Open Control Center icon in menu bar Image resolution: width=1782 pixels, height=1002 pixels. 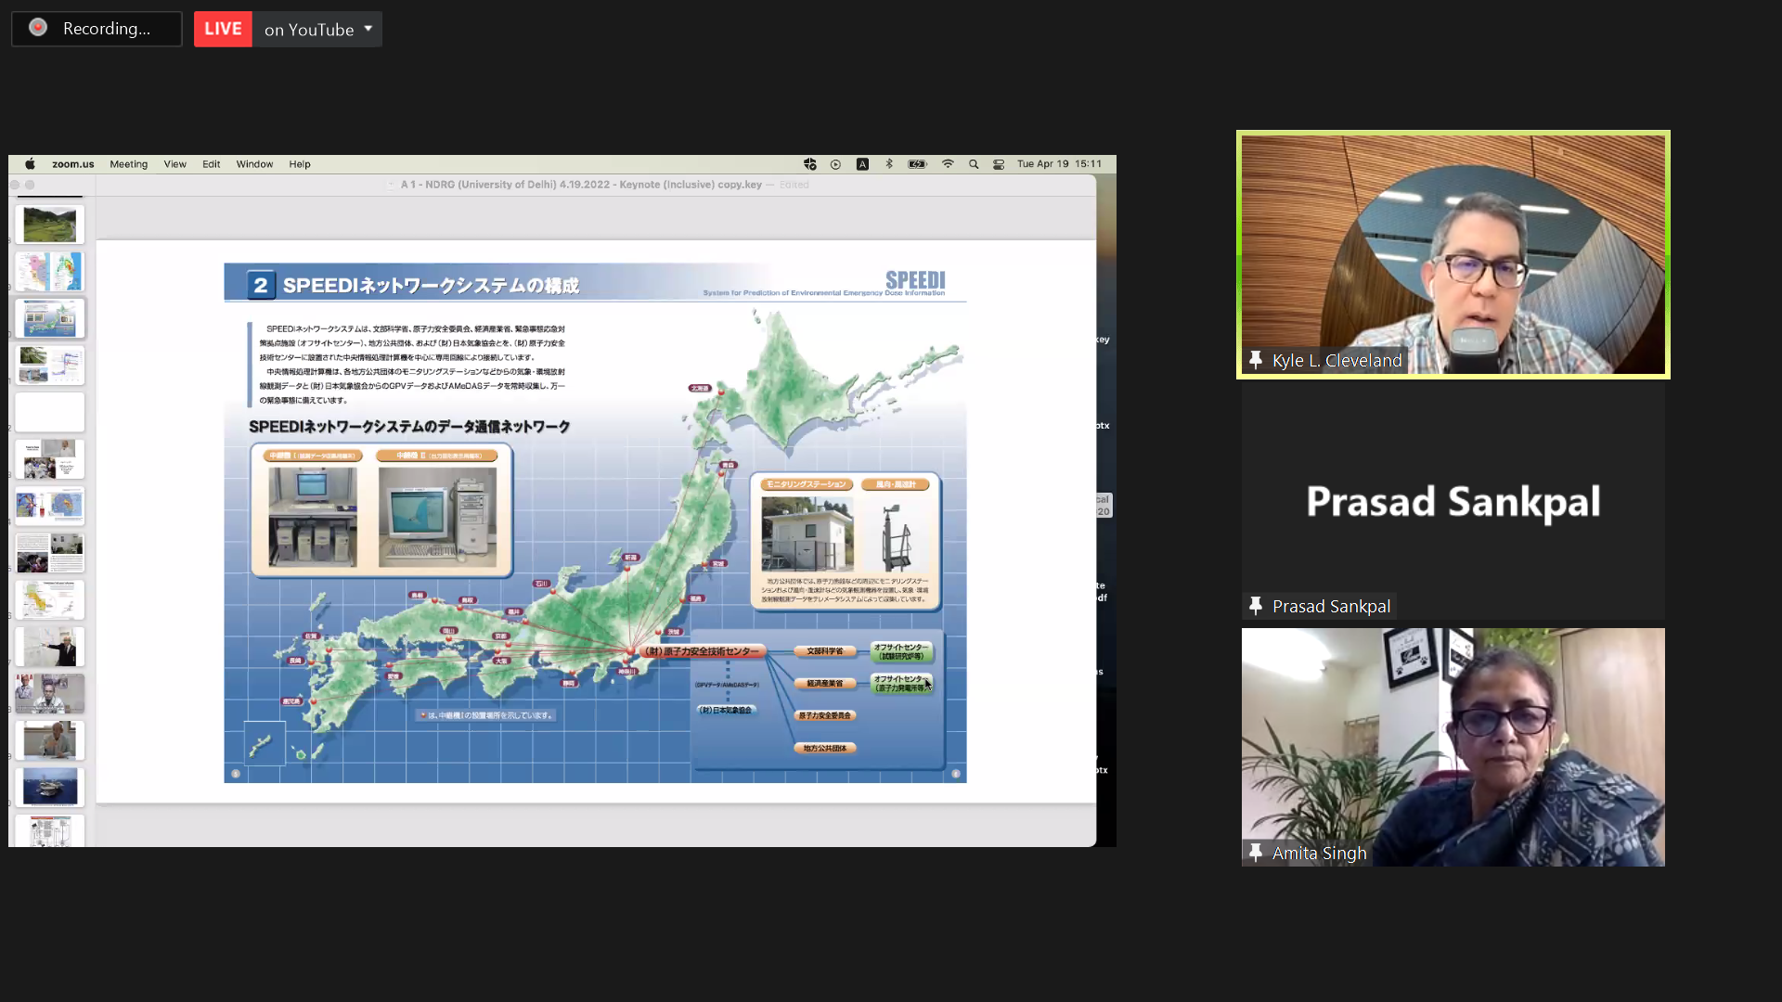[x=999, y=164]
